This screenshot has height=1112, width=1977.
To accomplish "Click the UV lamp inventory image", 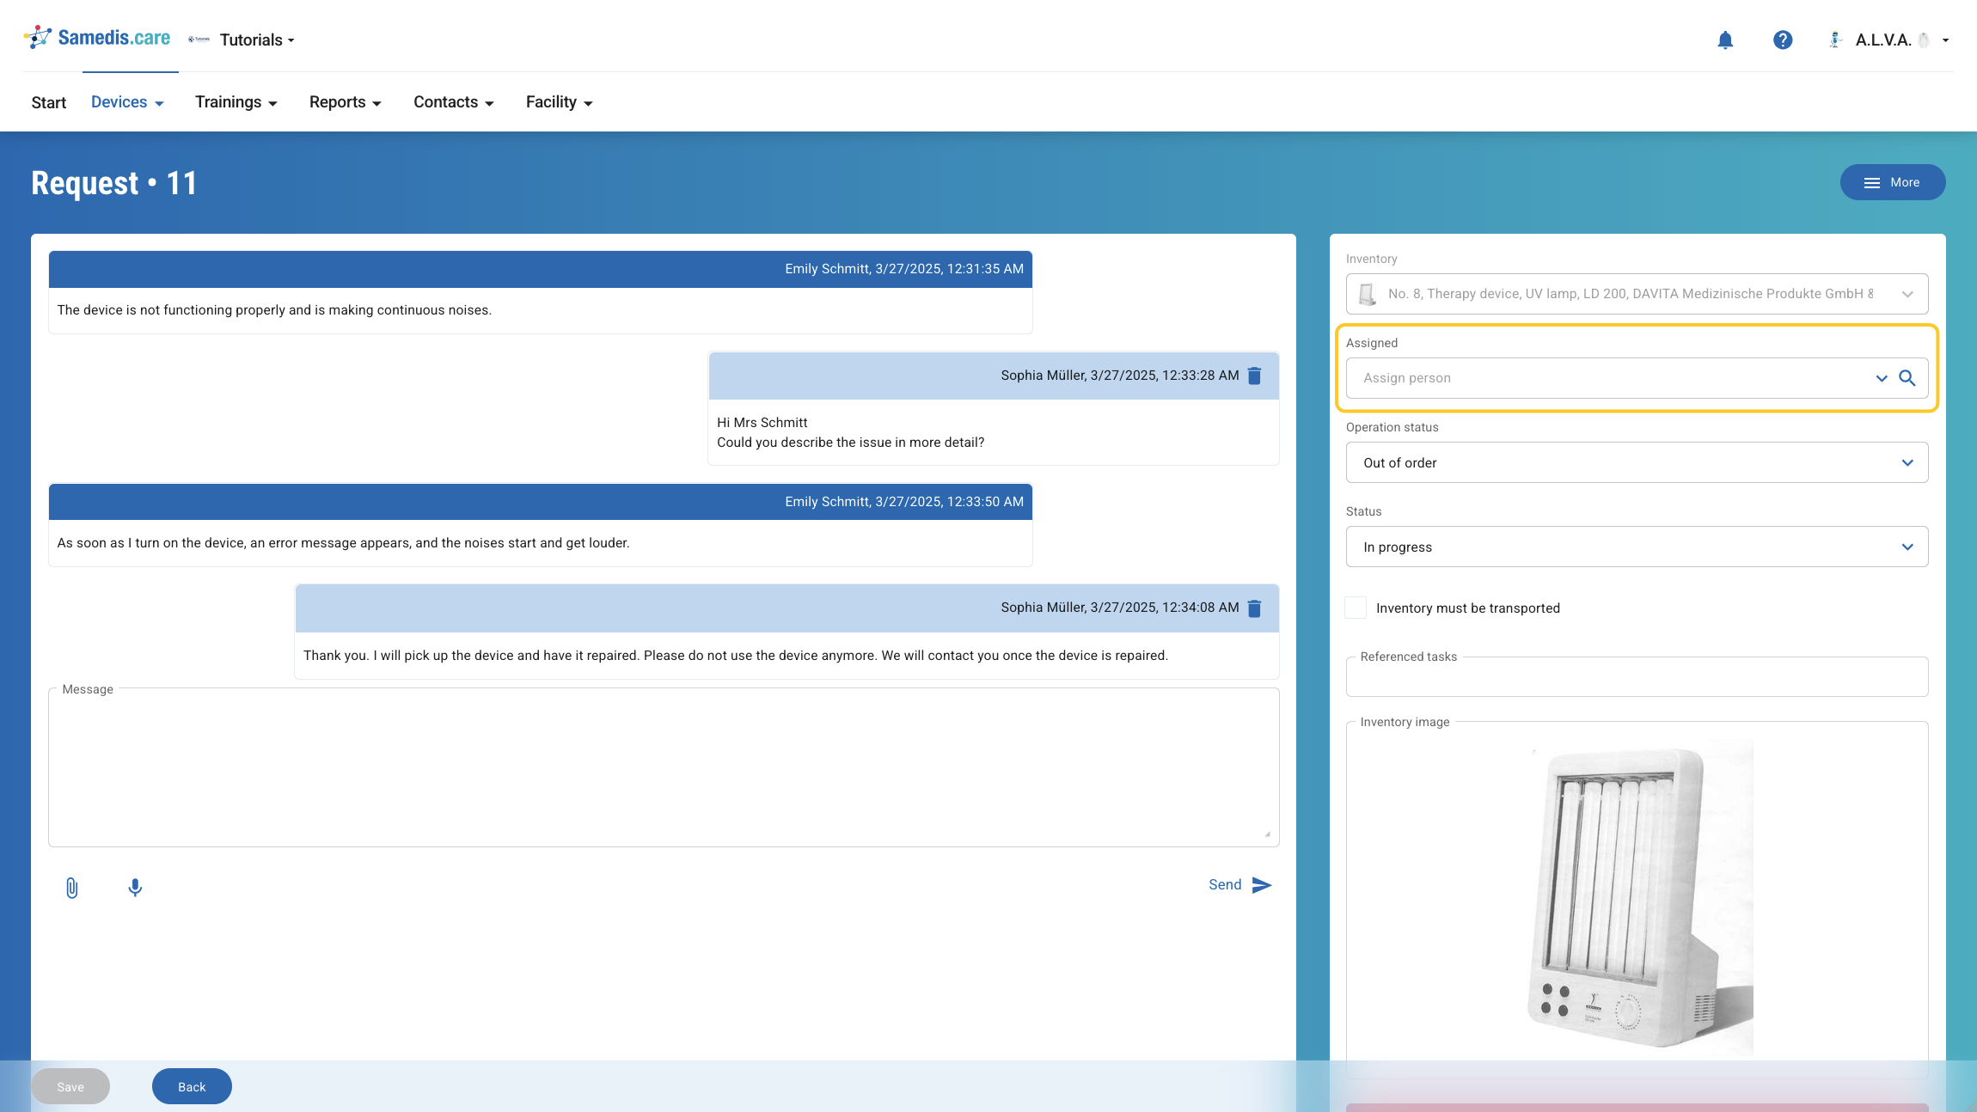I will (1637, 896).
